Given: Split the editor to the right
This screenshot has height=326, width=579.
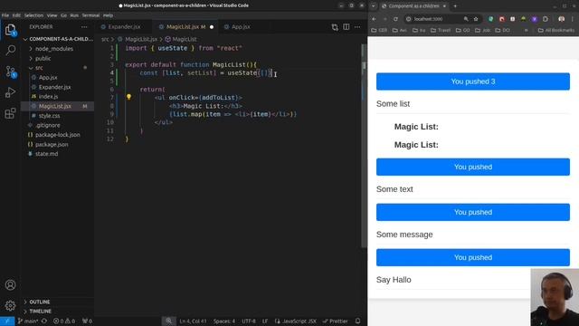Looking at the screenshot, I should tap(346, 27).
